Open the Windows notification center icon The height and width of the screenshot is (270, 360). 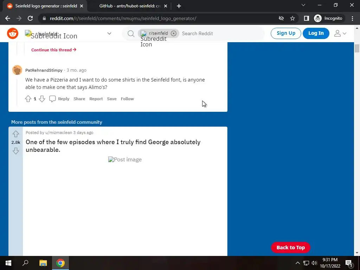click(349, 263)
